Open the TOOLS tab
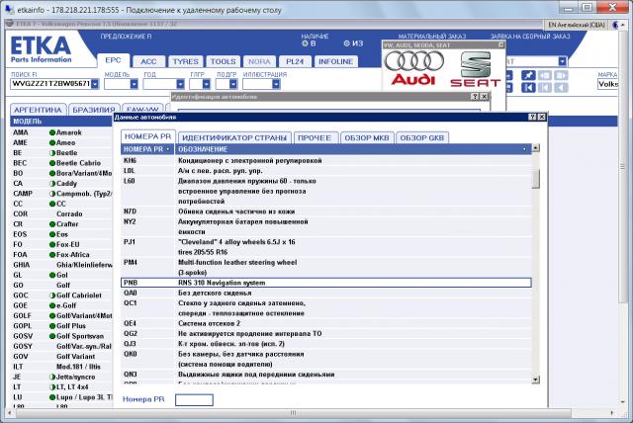The image size is (633, 423). pyautogui.click(x=224, y=61)
